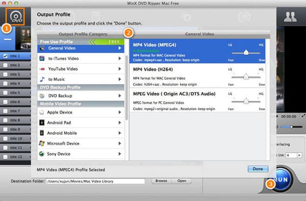Image resolution: width=306 pixels, height=201 pixels.
Task: Select MP4 Video (MPEG4) profile
Action: click(x=197, y=51)
